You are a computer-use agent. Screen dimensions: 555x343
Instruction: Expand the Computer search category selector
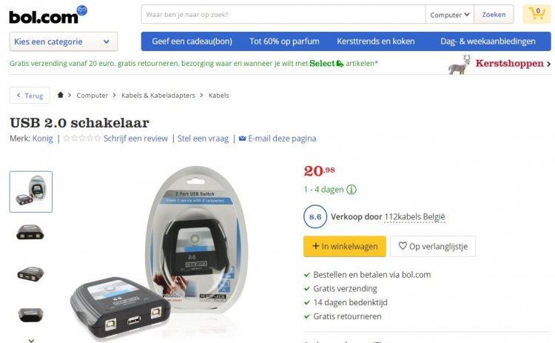coord(449,15)
